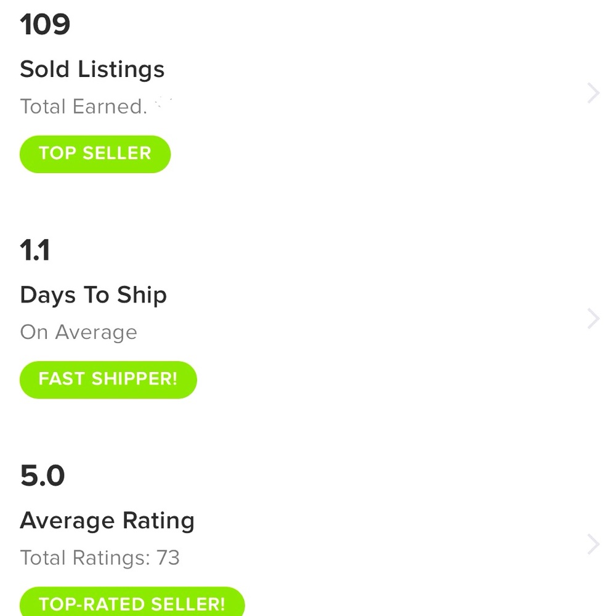This screenshot has width=616, height=616.
Task: Select the TOP-RATED SELLER! badge
Action: pyautogui.click(x=132, y=602)
